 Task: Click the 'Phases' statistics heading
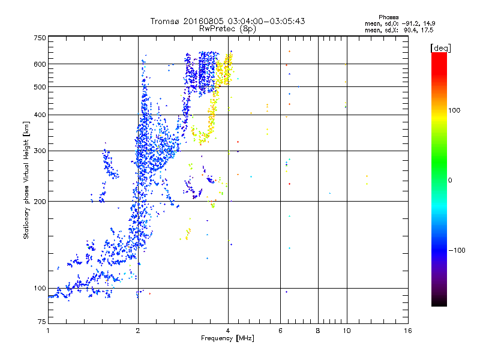click(388, 17)
